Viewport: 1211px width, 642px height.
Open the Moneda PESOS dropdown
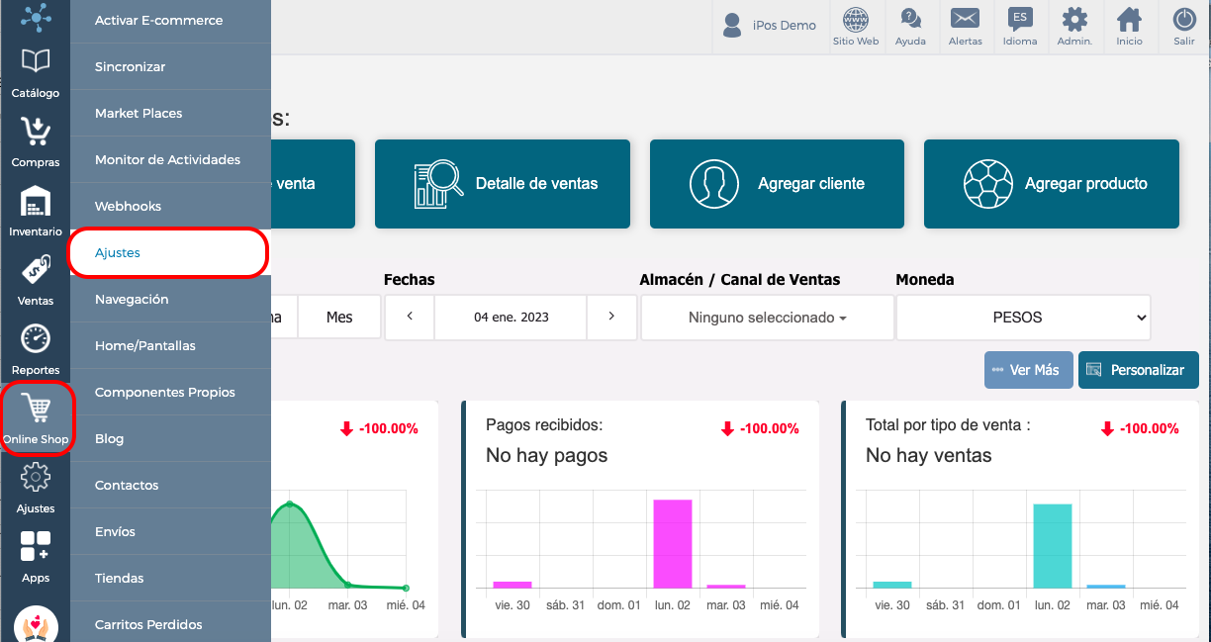1024,318
